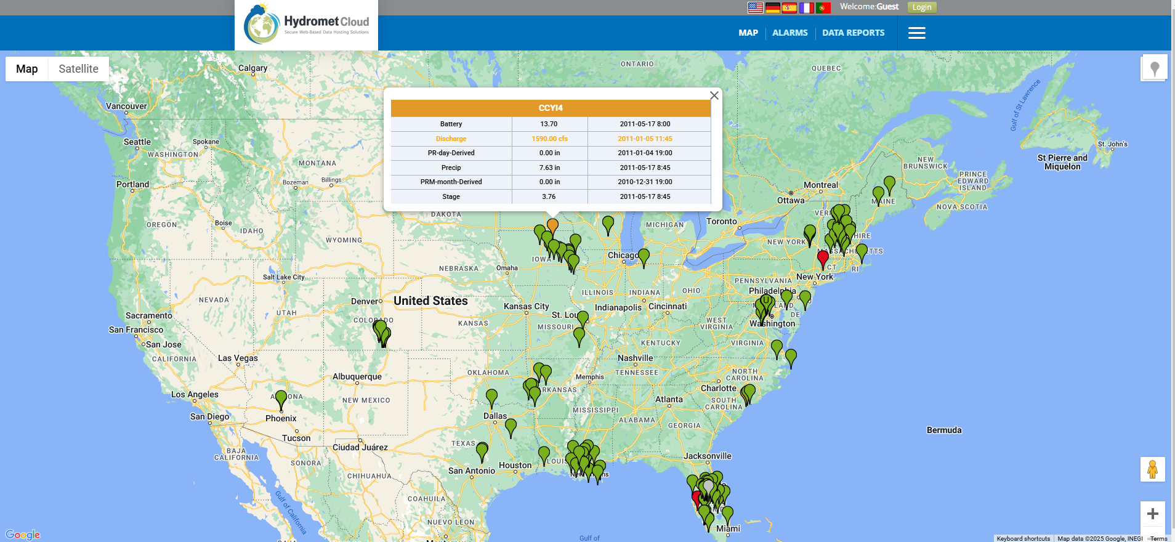Open the Discharge link in popup
The image size is (1175, 542).
(451, 139)
